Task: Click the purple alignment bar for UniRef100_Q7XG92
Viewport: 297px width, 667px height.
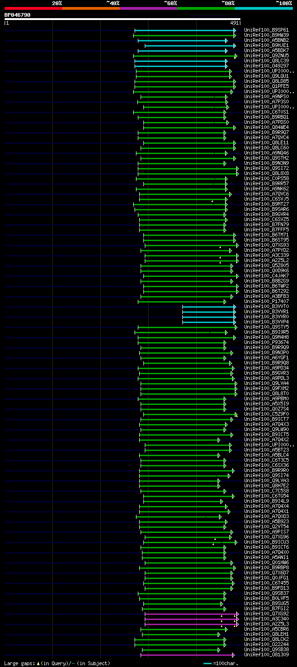Action: 192,614
